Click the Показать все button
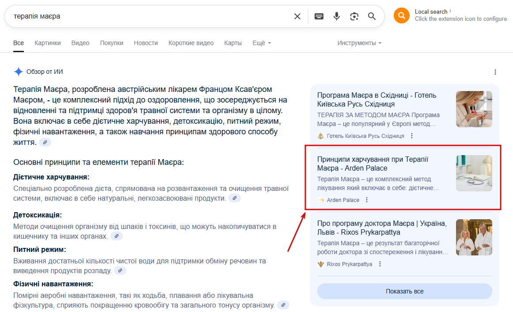513x312 pixels. (x=404, y=291)
